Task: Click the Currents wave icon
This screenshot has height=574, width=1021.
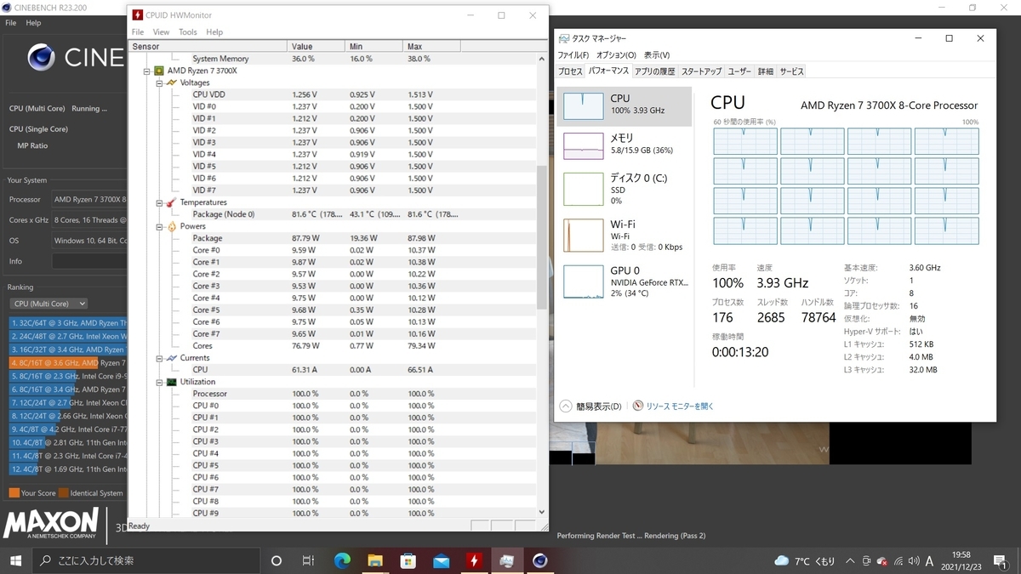Action: [172, 358]
